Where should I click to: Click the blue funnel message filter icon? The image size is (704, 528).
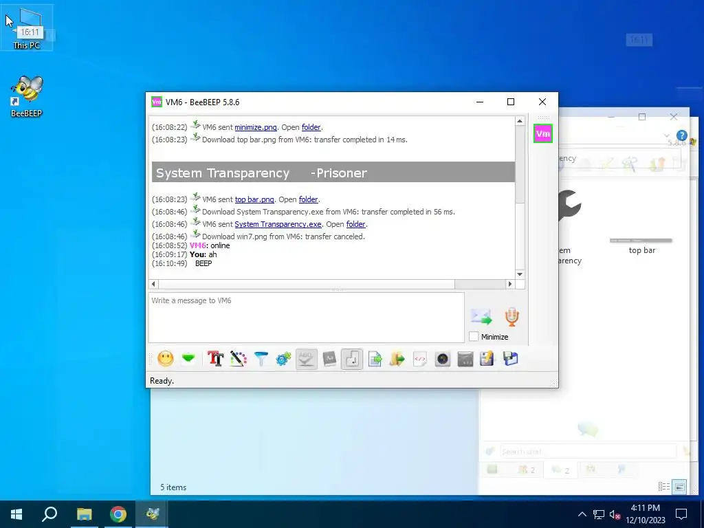[x=261, y=359]
